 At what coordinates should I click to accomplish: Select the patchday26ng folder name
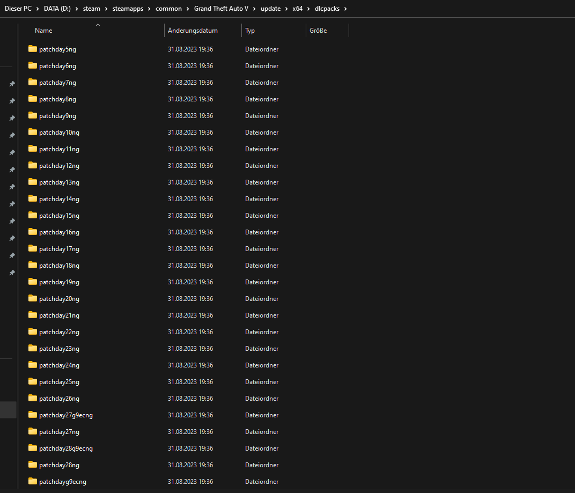(x=59, y=399)
